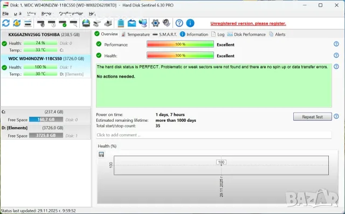Click the computer with printer toolbar icon
345x214 pixels.
click(x=108, y=23)
